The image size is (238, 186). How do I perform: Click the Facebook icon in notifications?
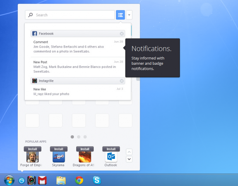coord(34,34)
